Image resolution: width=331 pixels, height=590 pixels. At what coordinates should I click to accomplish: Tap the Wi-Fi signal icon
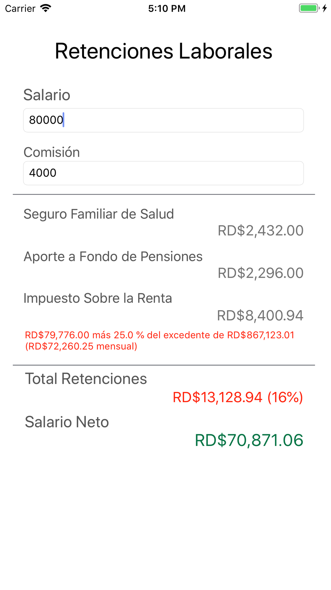click(46, 8)
